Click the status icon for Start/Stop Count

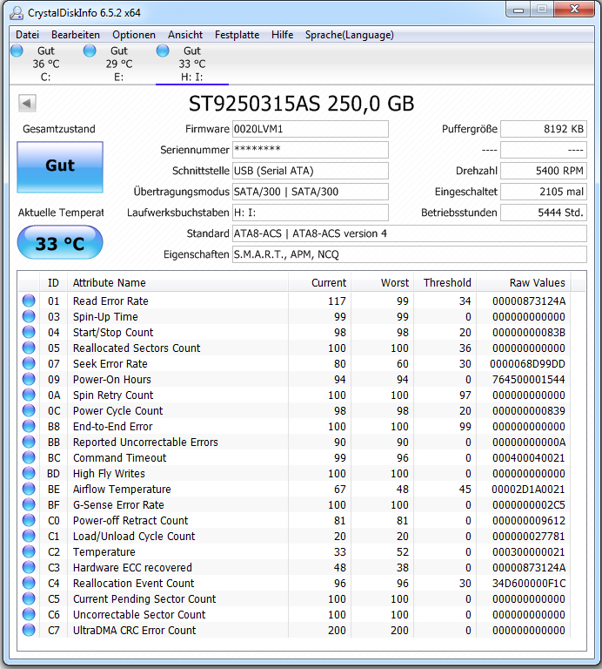tap(29, 333)
